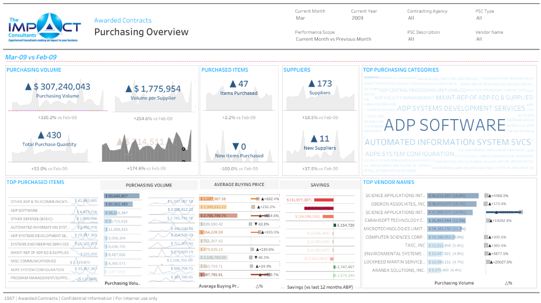541x303 pixels.
Task: Click the up triangle beside +360.6%
Action: pyautogui.click(x=490, y=246)
